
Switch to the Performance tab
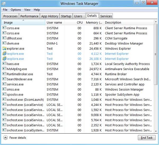click(x=29, y=16)
